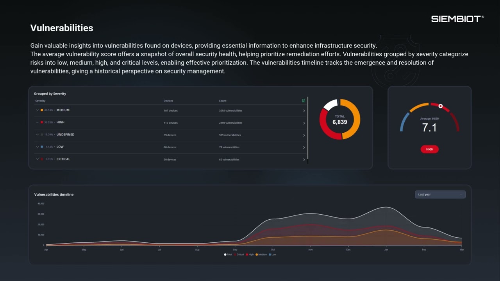Click the Oct marker on timeline axis
500x281 pixels.
pos(273,249)
